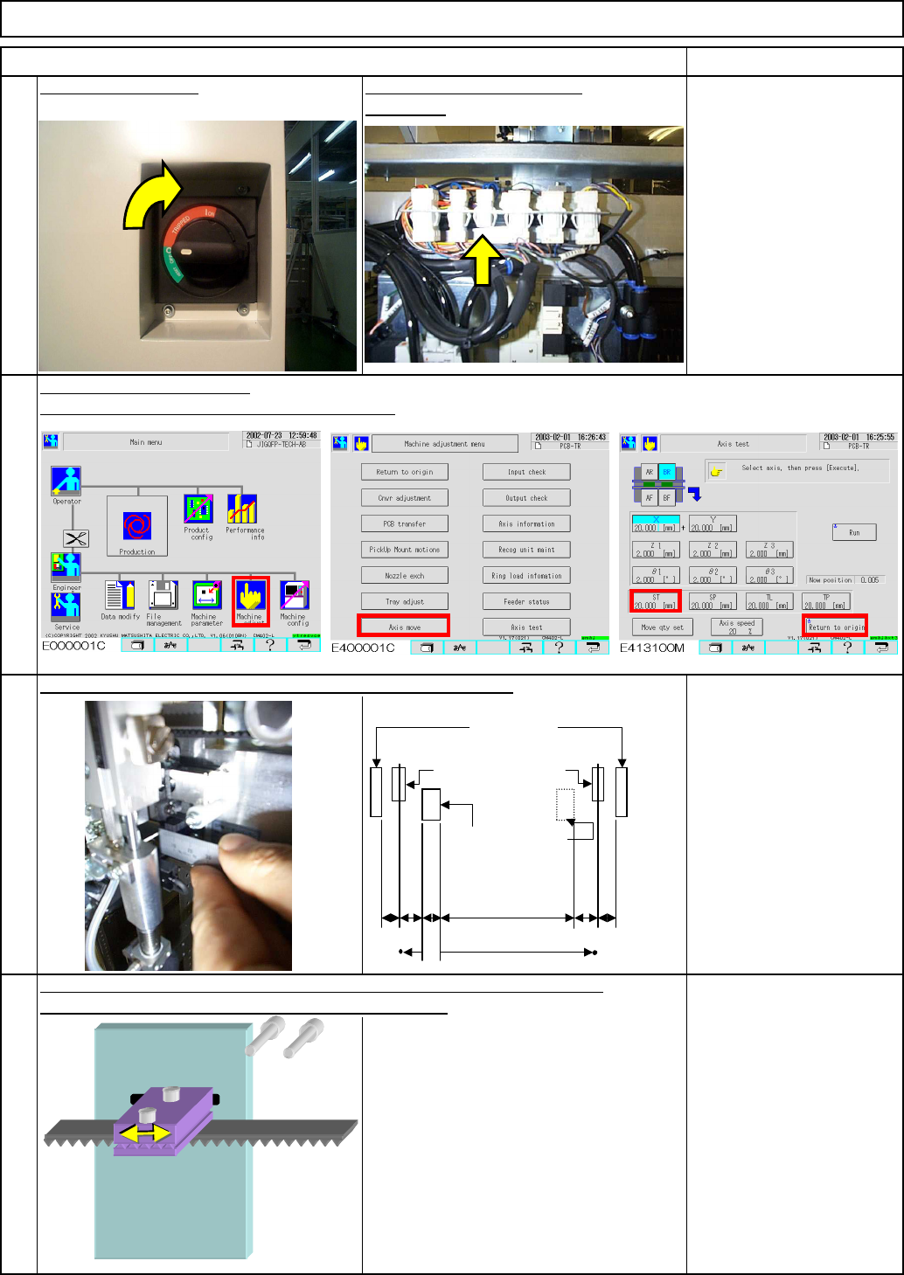Select the θ3 axis button
Viewport: 904px width, 1275px height.
pyautogui.click(x=769, y=576)
